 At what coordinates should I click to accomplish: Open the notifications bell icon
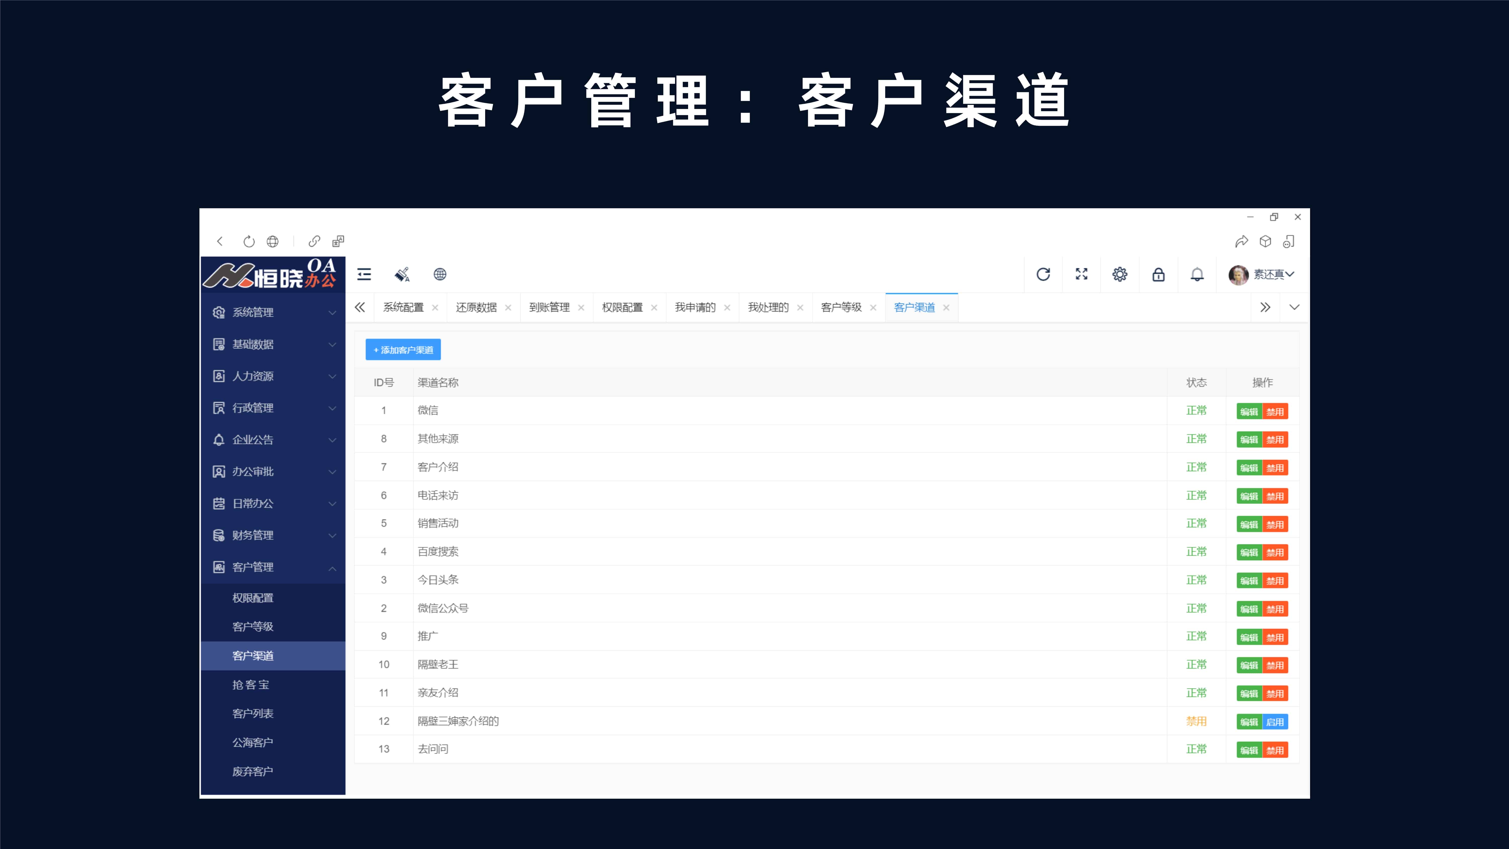point(1197,274)
